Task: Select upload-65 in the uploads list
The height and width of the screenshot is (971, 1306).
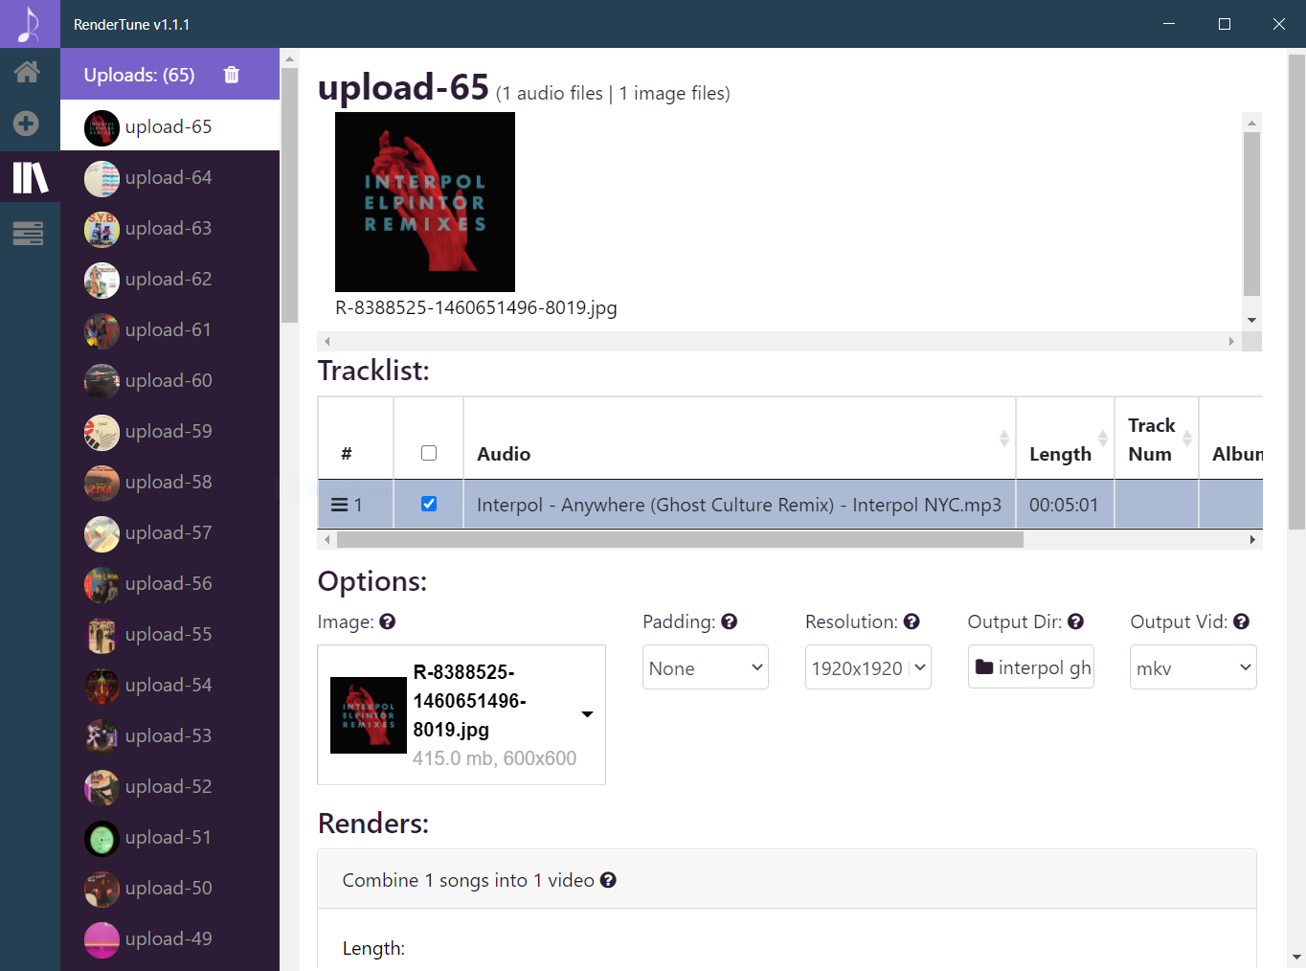Action: [x=169, y=126]
